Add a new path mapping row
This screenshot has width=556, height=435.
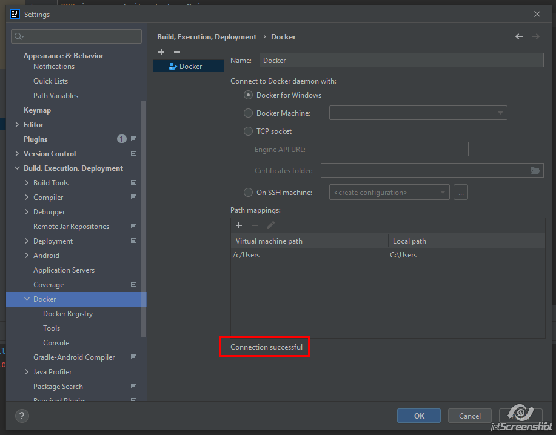coord(239,225)
